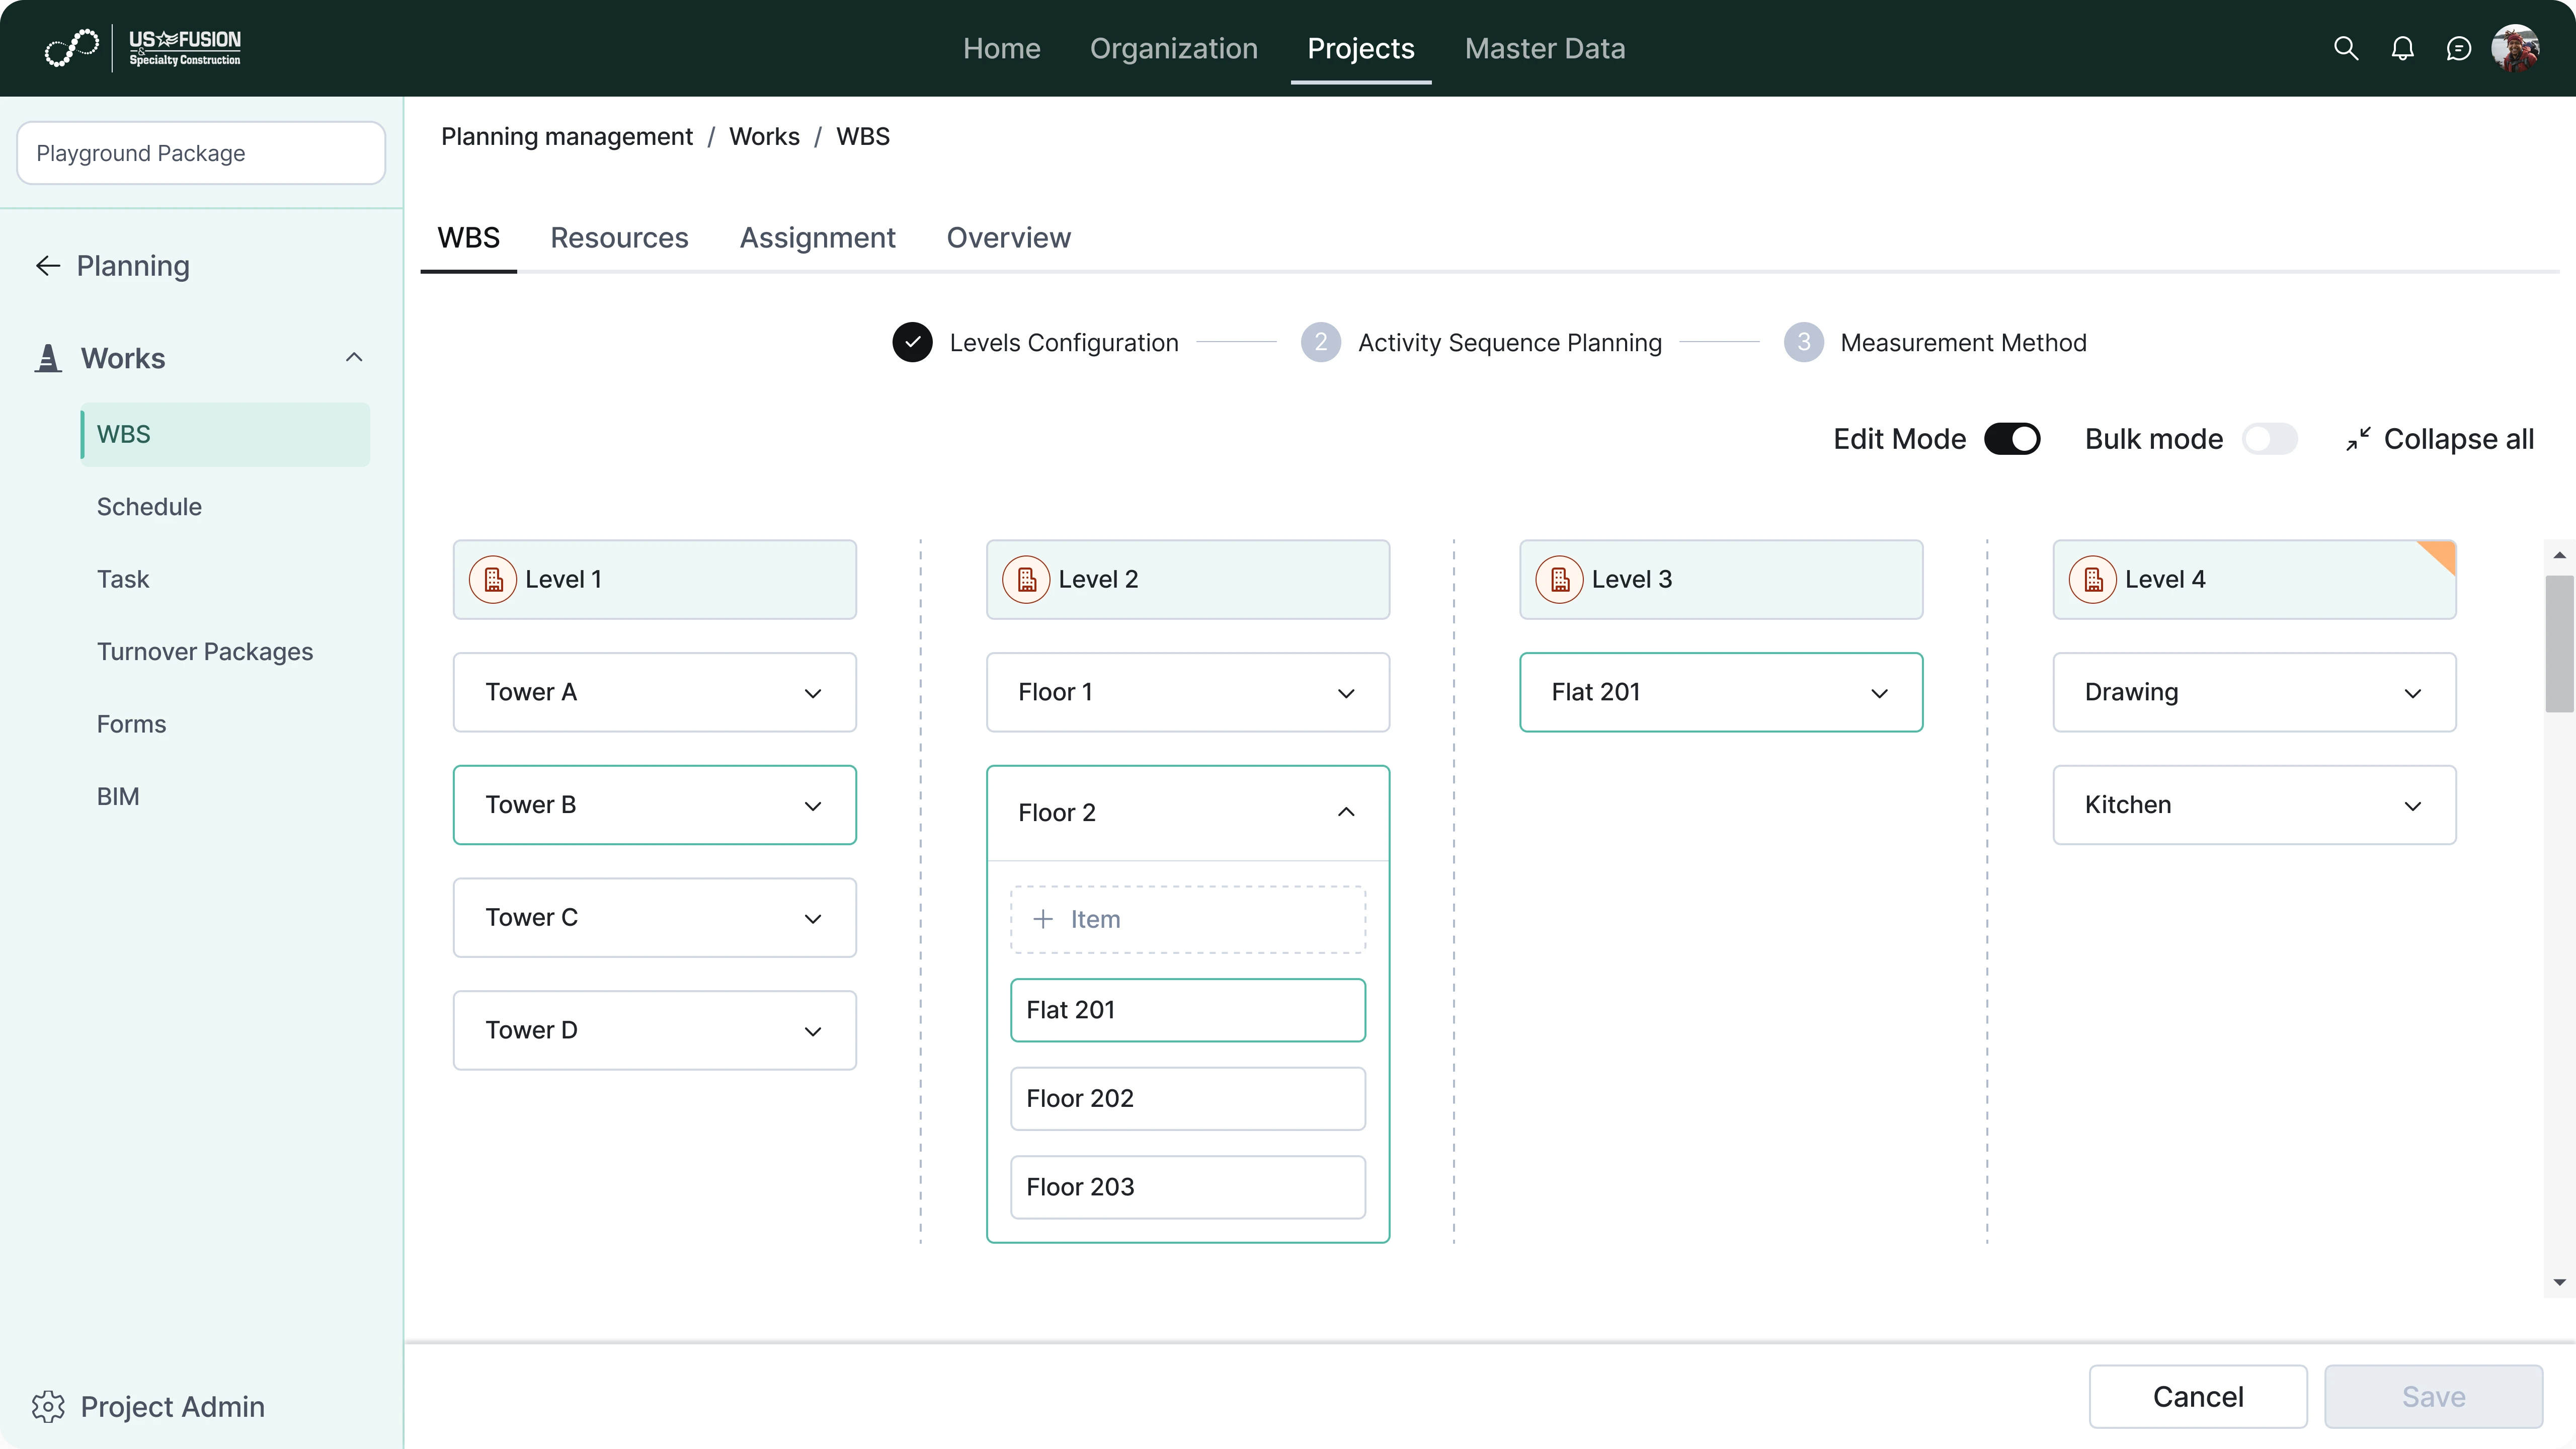Expand the Kitchen dropdown
Screen dimensions: 2576x1449
(2412, 806)
